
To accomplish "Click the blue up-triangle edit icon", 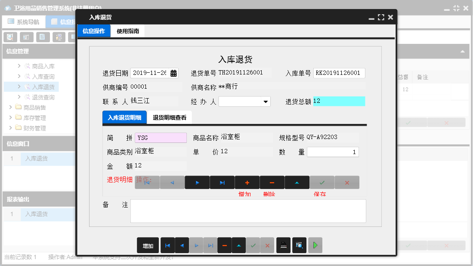I will 297,182.
